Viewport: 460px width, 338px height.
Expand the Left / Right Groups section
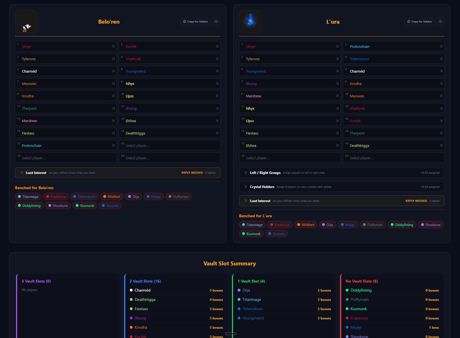click(x=342, y=173)
